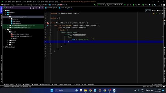Viewport: 166px width, 93px height.
Task: Open the Android project view dropdown
Action: pos(9,8)
